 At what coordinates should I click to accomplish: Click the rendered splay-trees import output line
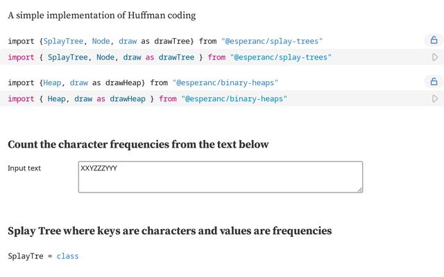coord(165,42)
